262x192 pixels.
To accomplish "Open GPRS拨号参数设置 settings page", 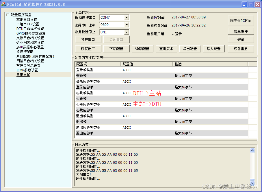I will 30,33.
